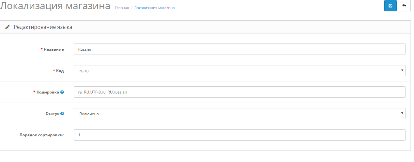Screen dimensions: 414x162
Task: Focus the Название field containing Russian
Action: [x=239, y=49]
